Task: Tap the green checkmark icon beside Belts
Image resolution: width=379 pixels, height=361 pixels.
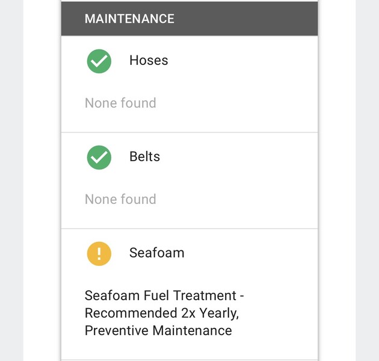Action: click(x=99, y=157)
